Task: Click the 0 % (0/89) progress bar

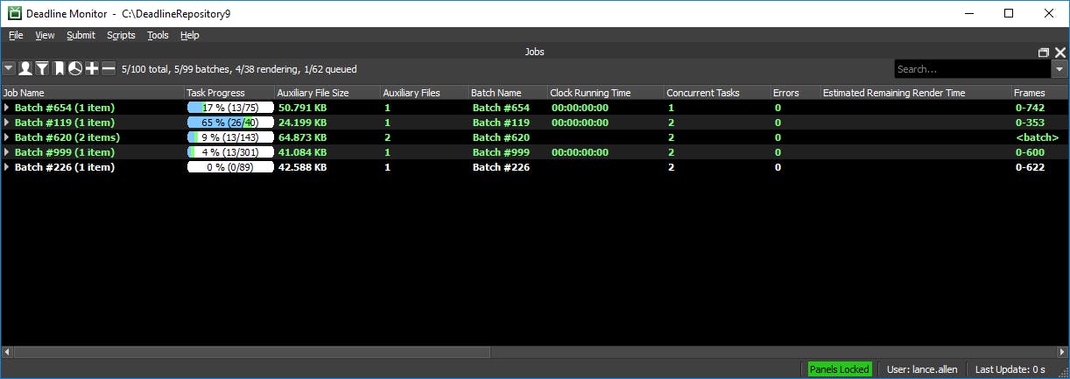Action: pyautogui.click(x=230, y=167)
